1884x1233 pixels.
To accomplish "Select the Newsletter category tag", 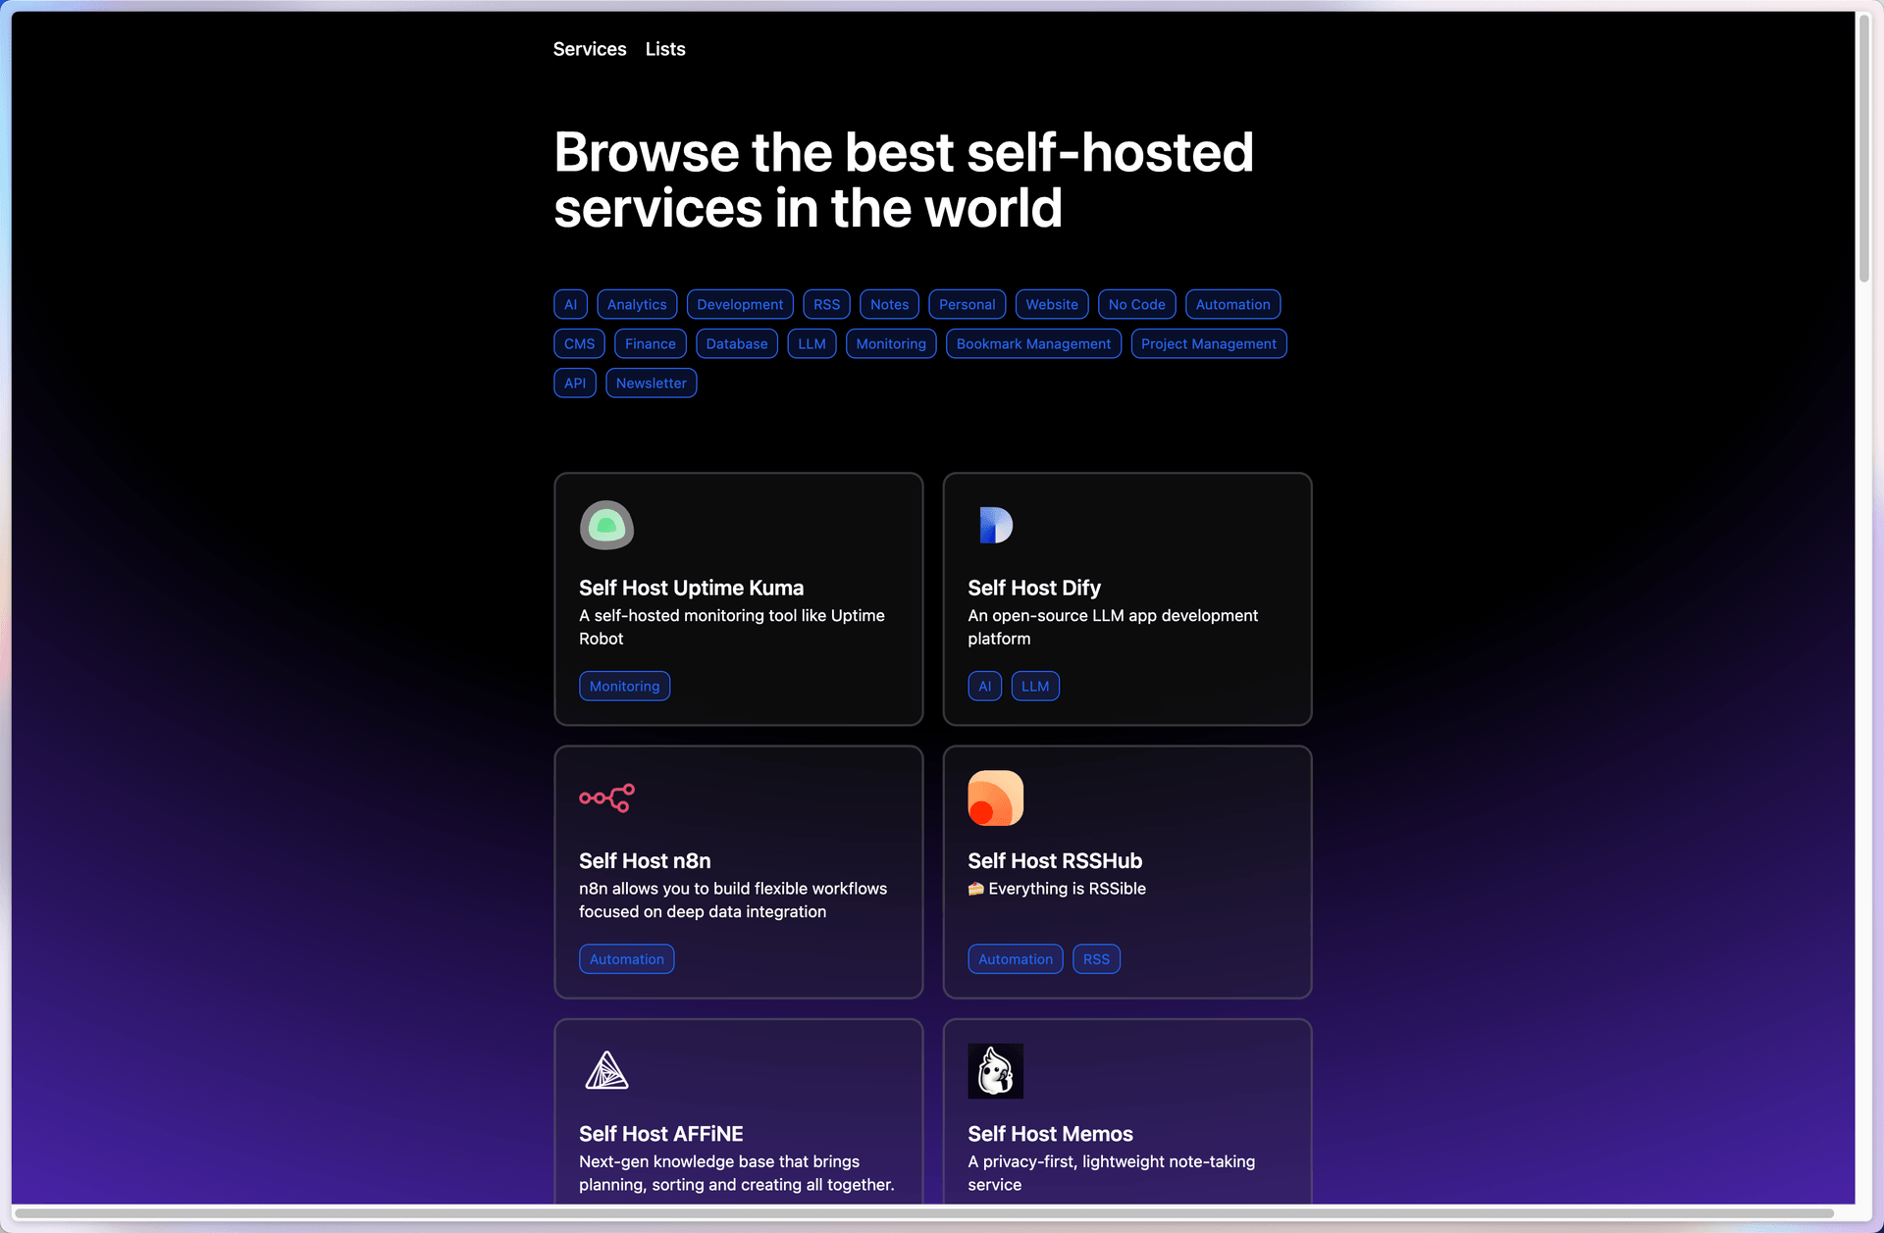I will [x=651, y=383].
